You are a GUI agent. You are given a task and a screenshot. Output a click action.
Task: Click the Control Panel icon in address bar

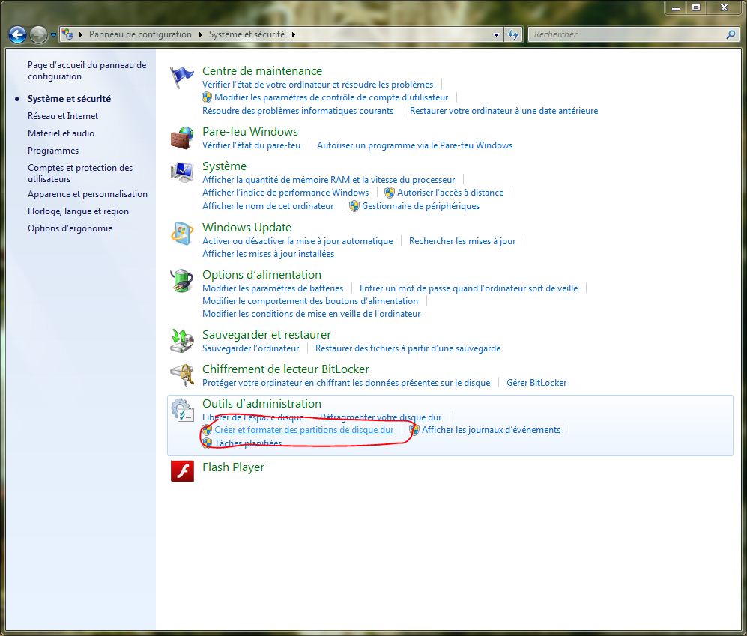pyautogui.click(x=67, y=34)
